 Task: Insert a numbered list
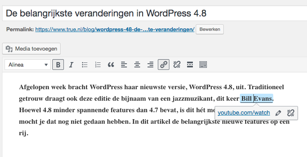pos(98,65)
